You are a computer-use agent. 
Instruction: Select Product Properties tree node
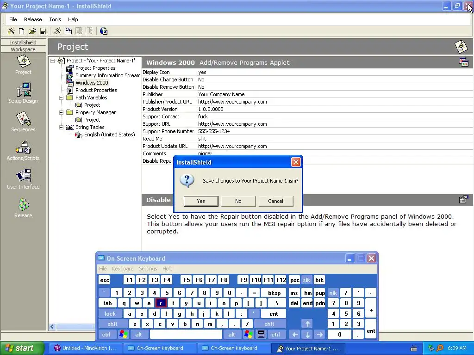(x=96, y=90)
